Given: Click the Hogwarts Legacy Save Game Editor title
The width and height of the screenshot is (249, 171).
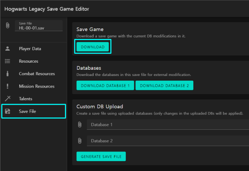Looking at the screenshot, I should click(47, 9).
